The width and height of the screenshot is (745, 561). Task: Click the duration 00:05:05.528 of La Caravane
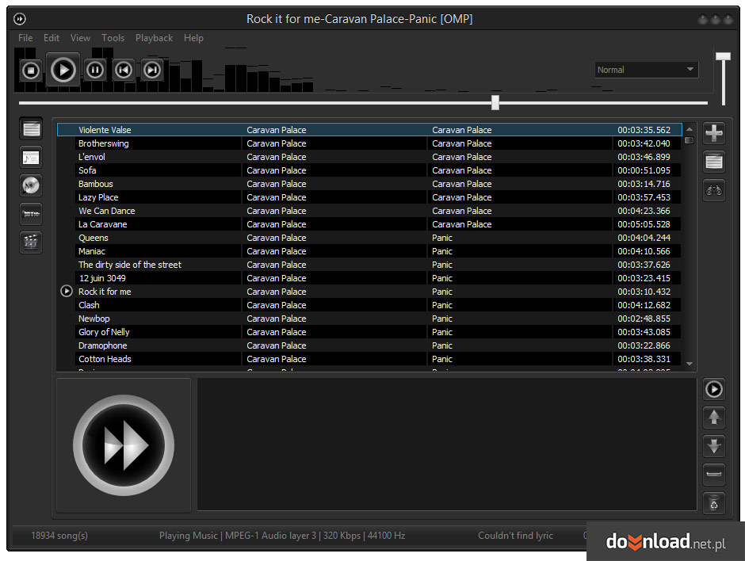coord(644,224)
